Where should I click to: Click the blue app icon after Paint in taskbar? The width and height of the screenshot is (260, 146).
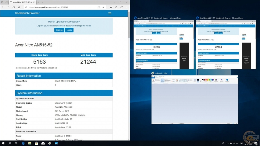[x=56, y=143]
